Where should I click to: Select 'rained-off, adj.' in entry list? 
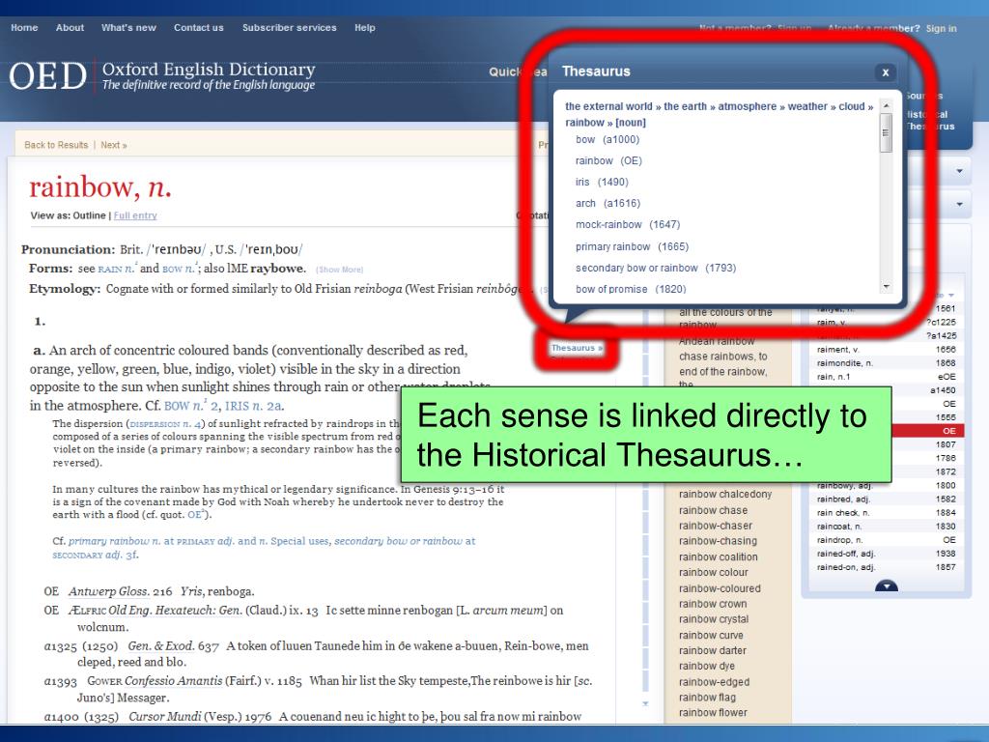887,554
